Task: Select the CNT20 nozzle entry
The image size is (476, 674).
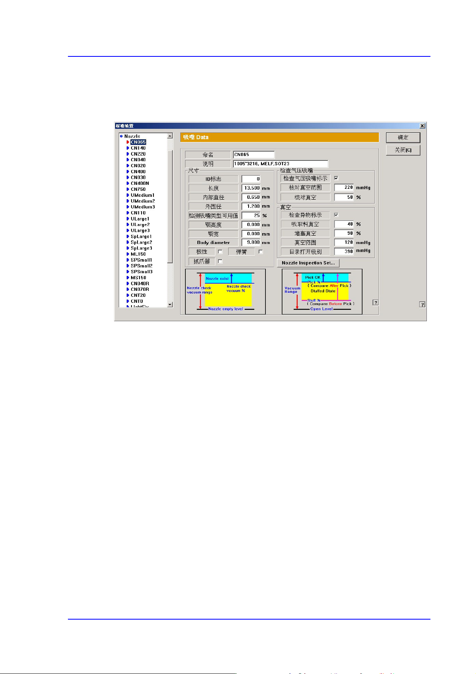Action: click(x=138, y=295)
